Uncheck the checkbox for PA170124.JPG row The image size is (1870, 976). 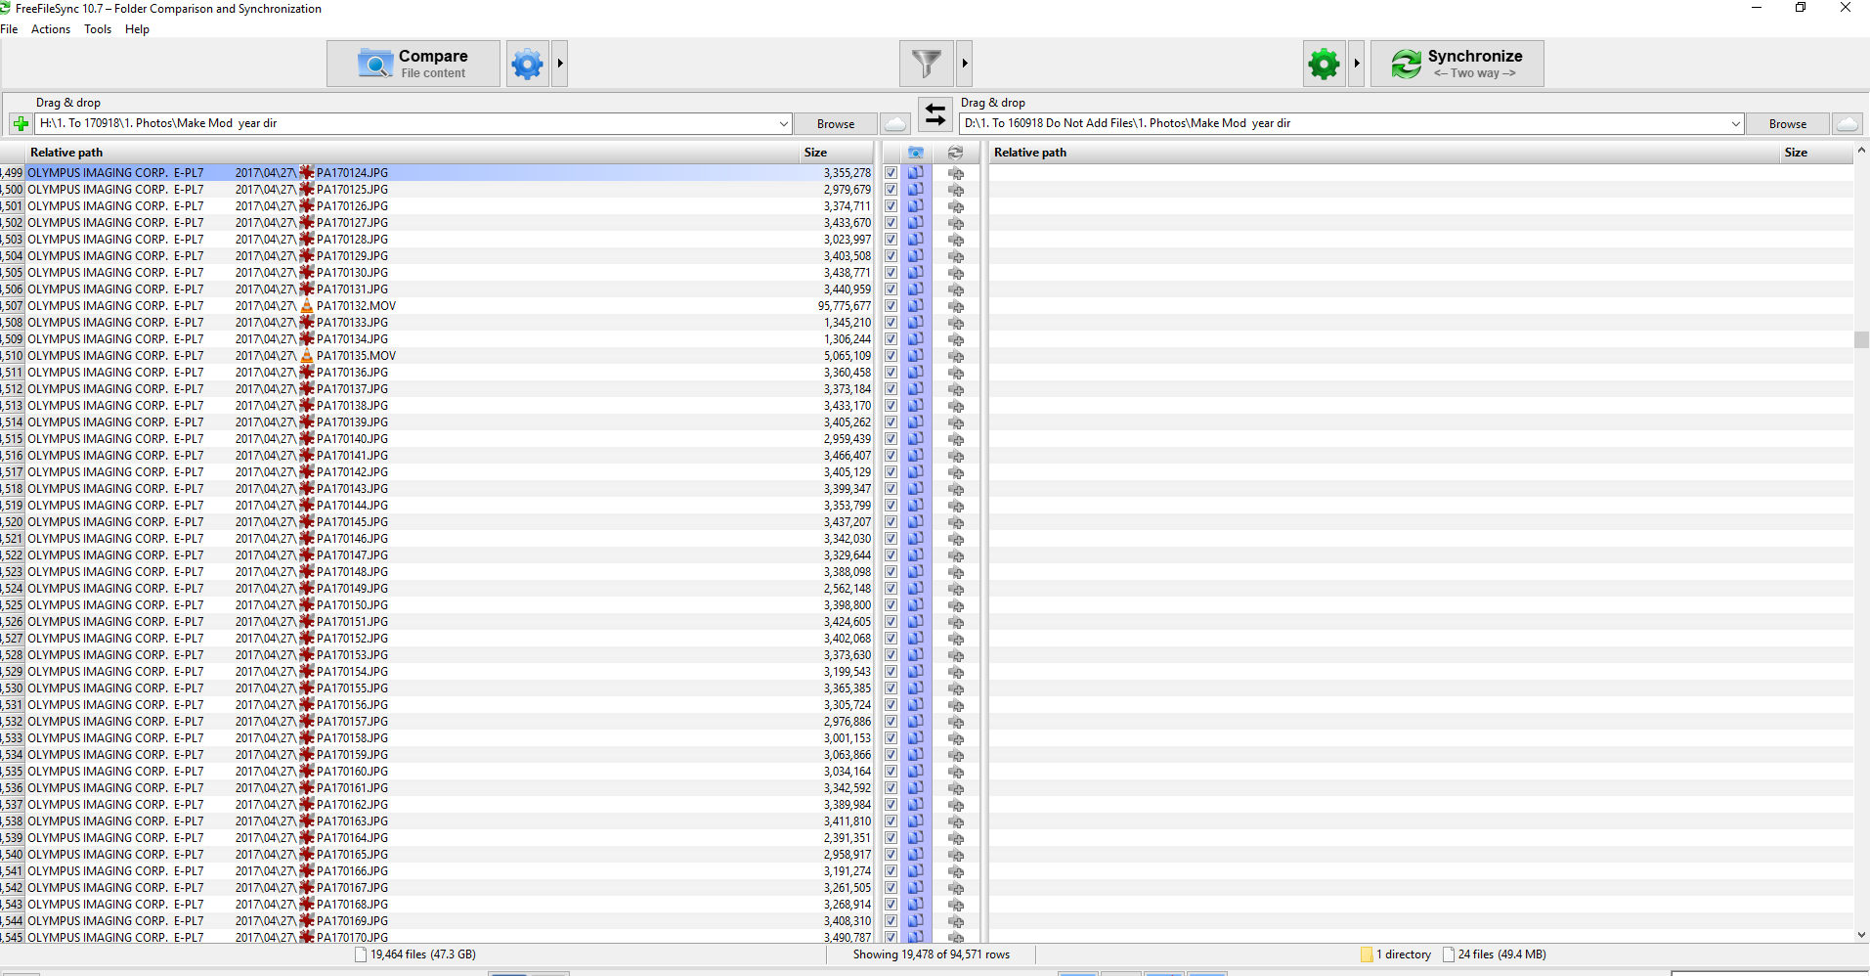tap(891, 173)
